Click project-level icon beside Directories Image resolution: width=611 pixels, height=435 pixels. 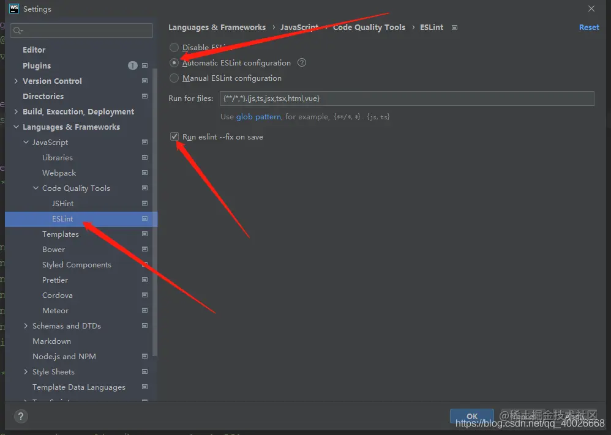click(144, 96)
